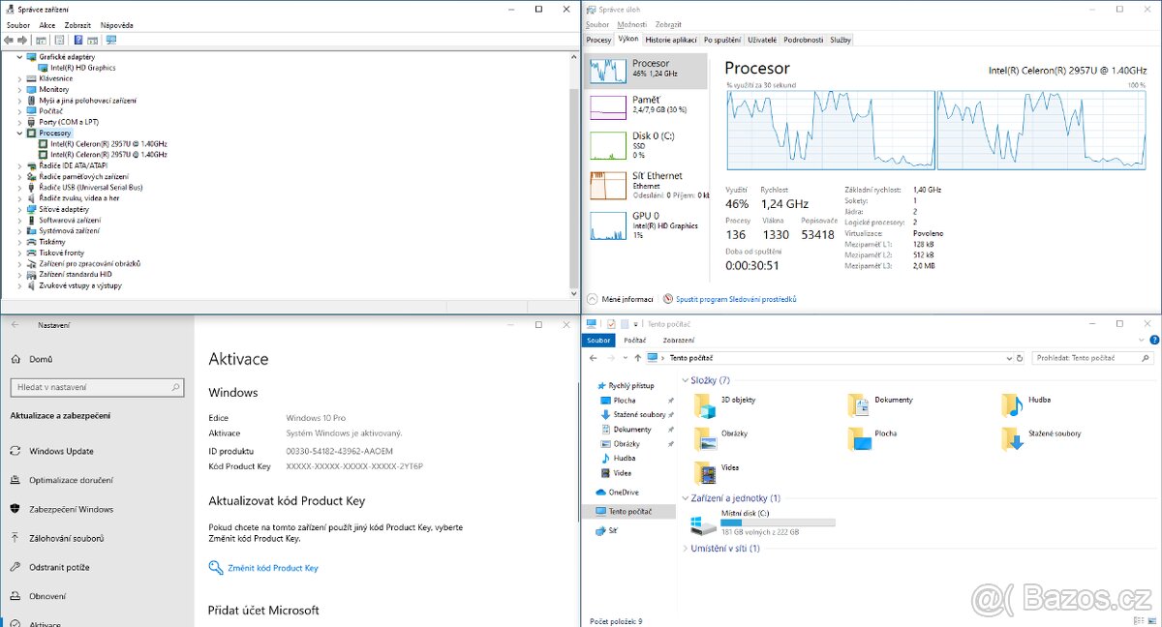Click the Up arrow in Explorer navigation
Screen dimensions: 1162x627
pyautogui.click(x=636, y=358)
